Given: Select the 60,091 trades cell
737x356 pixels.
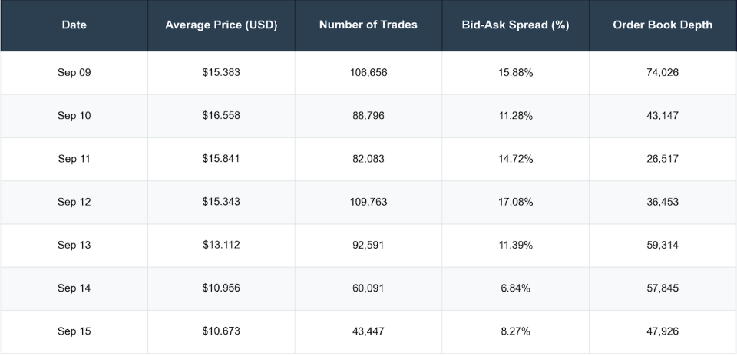Looking at the screenshot, I should [368, 288].
